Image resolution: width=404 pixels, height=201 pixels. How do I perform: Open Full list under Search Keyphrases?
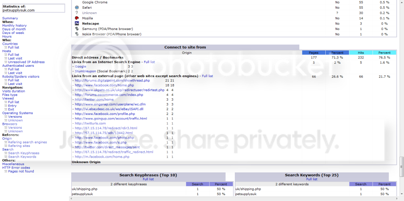[148, 179]
